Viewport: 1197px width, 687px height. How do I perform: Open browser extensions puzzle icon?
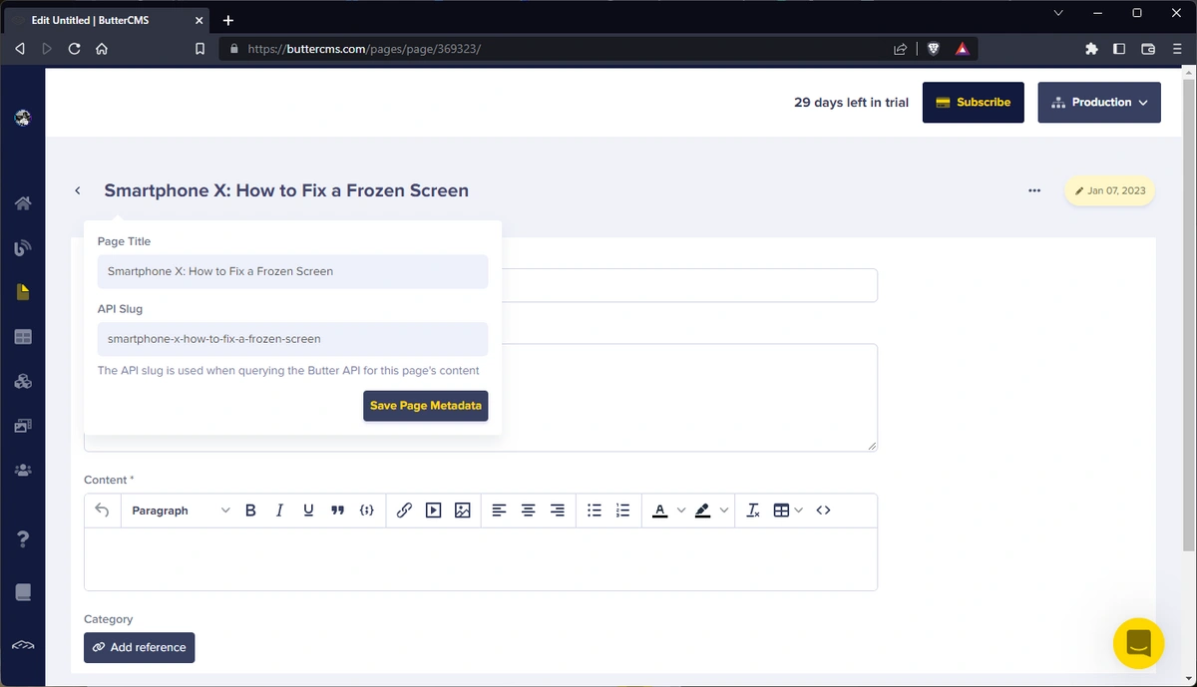tap(1091, 48)
